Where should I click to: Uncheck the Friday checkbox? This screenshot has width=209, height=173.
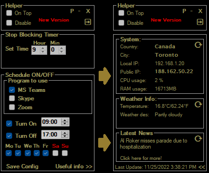click(45, 153)
